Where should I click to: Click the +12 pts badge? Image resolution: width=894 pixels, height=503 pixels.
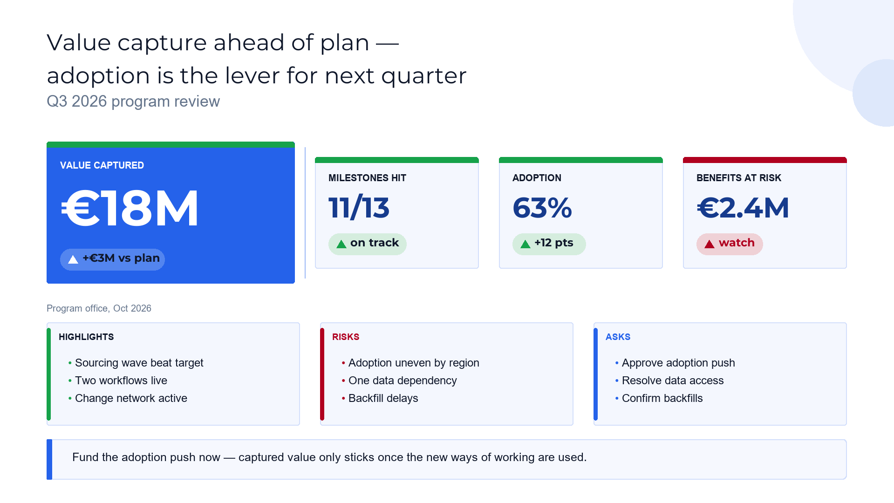(x=549, y=244)
